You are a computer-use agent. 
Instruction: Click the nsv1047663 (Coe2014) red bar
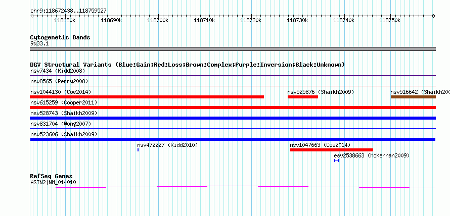(332, 150)
